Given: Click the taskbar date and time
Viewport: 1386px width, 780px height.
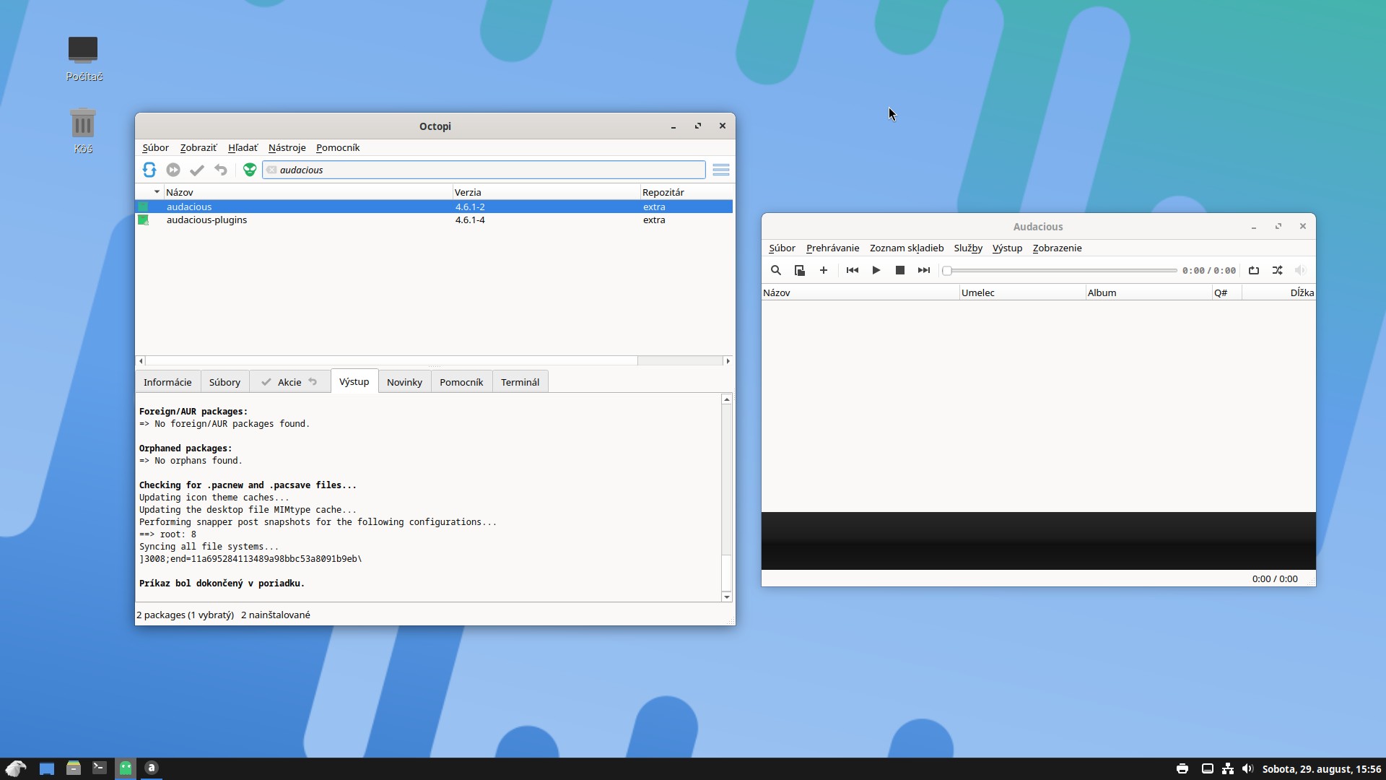Looking at the screenshot, I should coord(1321,769).
